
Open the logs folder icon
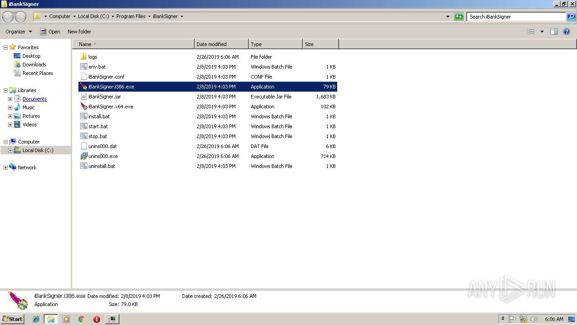coord(83,57)
